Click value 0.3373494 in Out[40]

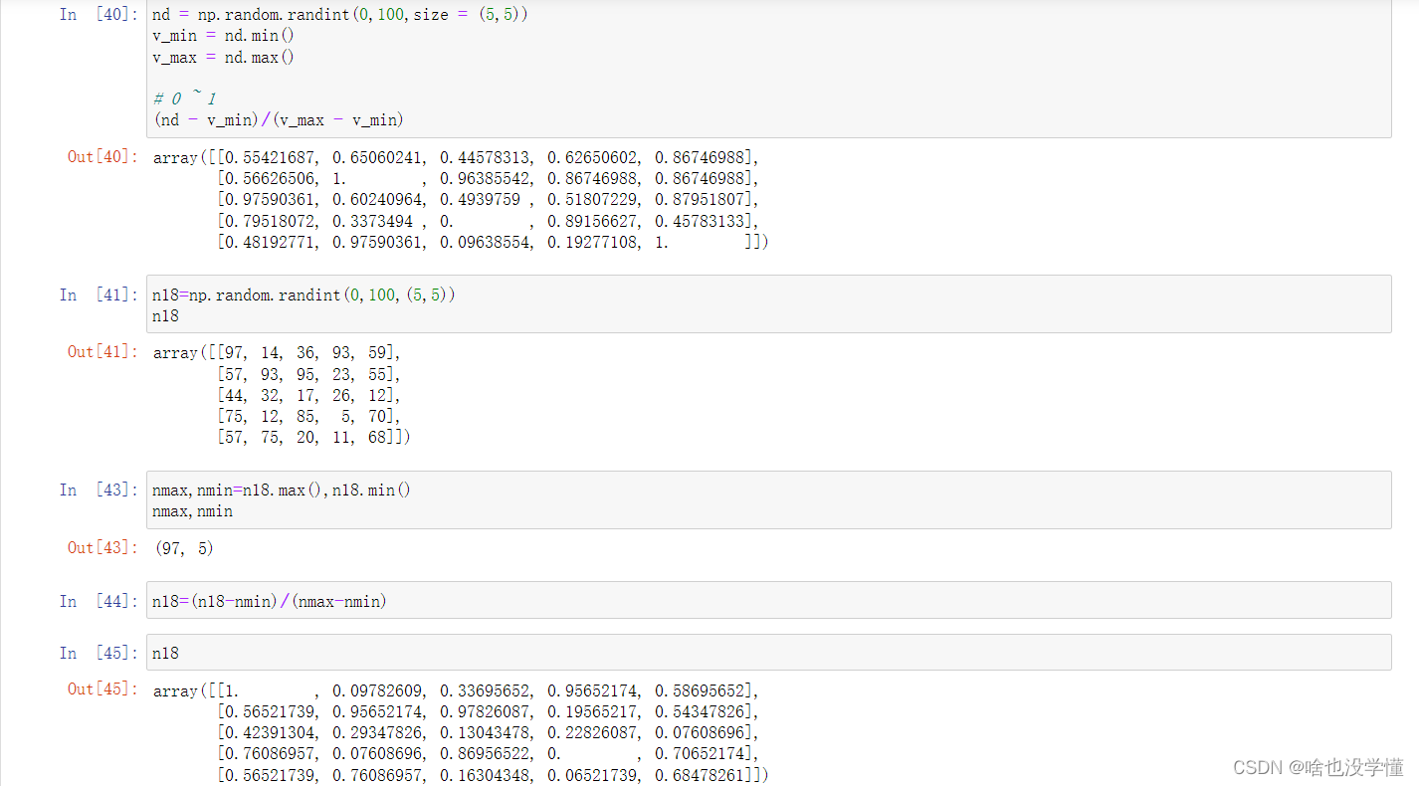pos(373,221)
